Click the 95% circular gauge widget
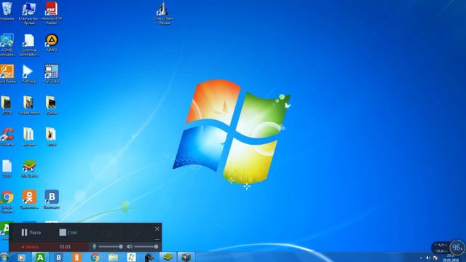The height and width of the screenshot is (262, 466). pos(457,247)
